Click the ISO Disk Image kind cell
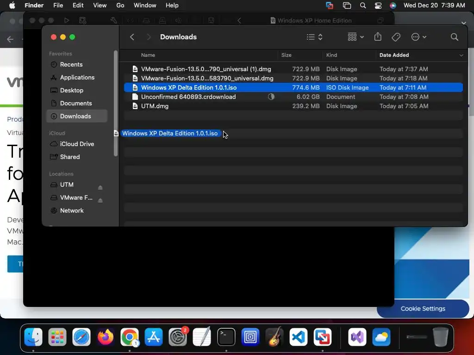Screen dimensions: 474x355 [x=347, y=87]
